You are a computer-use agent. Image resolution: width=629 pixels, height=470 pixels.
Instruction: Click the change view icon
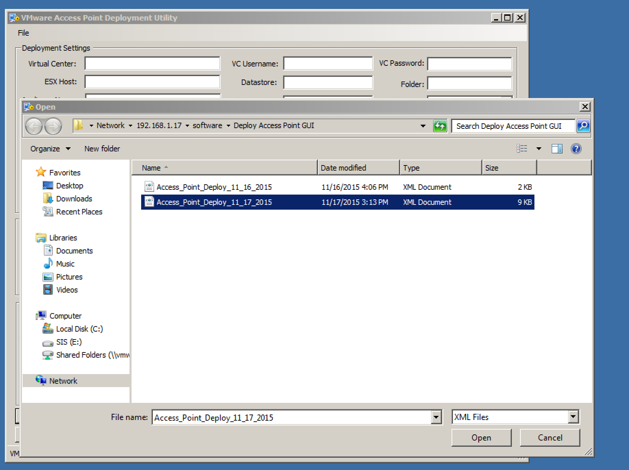522,149
